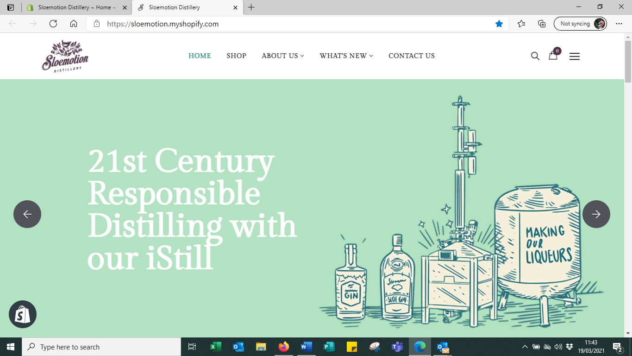Open the Contact Us menu item
This screenshot has height=356, width=632.
(x=411, y=56)
